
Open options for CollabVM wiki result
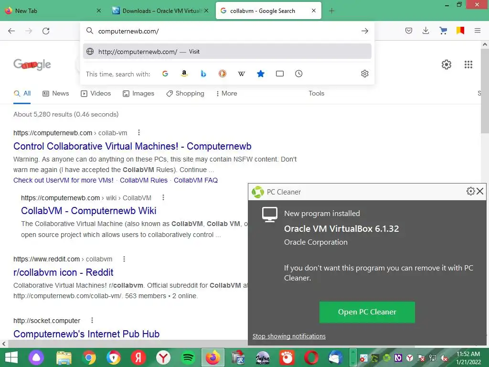click(x=163, y=197)
